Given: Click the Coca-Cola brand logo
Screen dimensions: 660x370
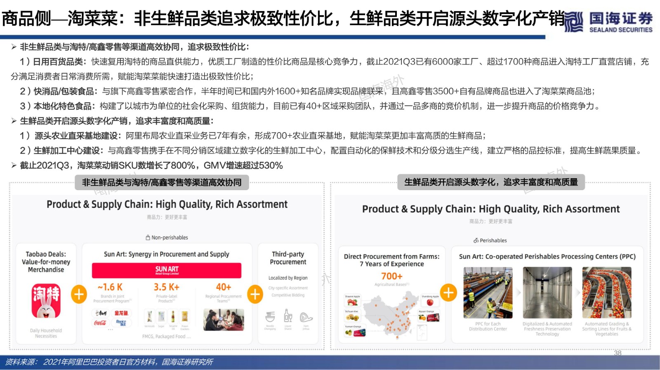Looking at the screenshot, I should (100, 323).
